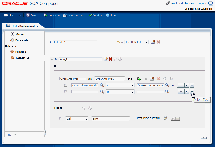215x147 pixels.
Task: Open the second test row's insert options arrow
Action: pyautogui.click(x=187, y=91)
